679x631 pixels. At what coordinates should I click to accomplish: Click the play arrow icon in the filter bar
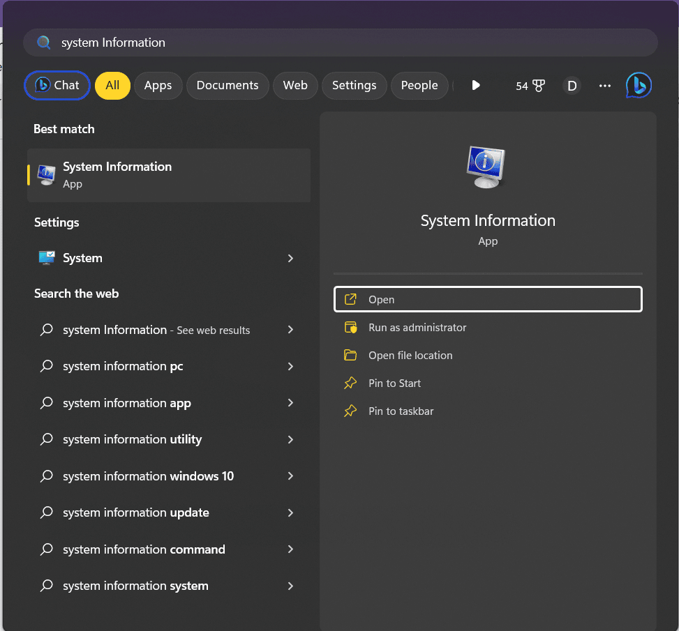click(x=475, y=85)
